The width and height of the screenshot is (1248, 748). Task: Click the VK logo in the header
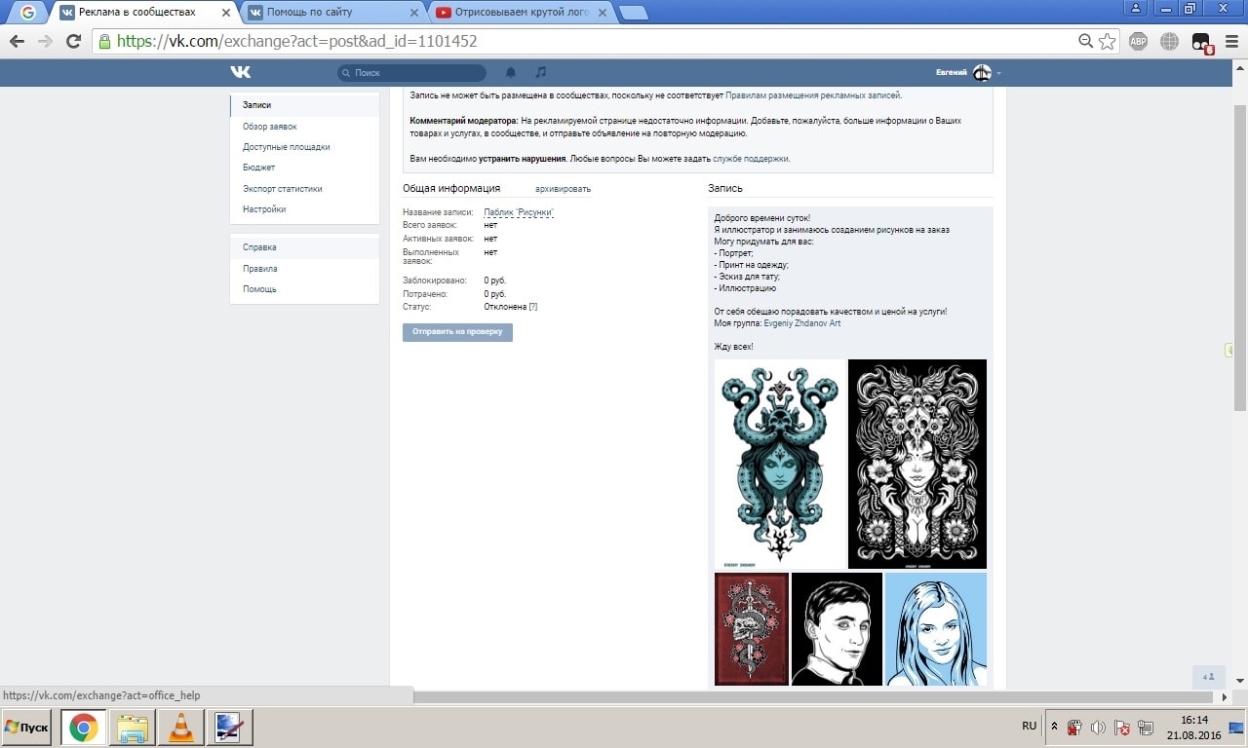241,72
